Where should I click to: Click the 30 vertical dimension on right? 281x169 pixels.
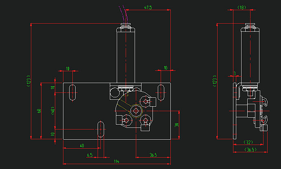pos(176,125)
